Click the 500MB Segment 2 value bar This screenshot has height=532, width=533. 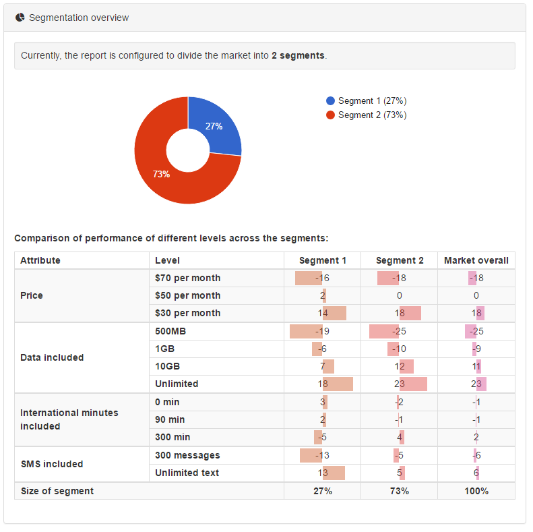click(384, 331)
